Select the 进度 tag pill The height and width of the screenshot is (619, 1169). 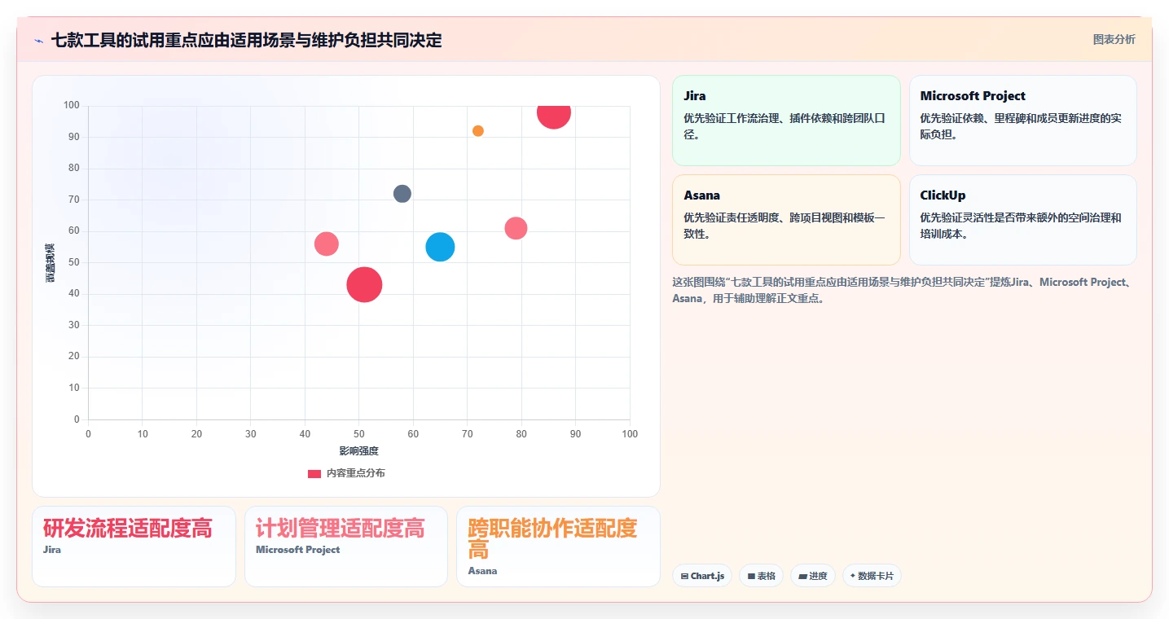tap(813, 576)
